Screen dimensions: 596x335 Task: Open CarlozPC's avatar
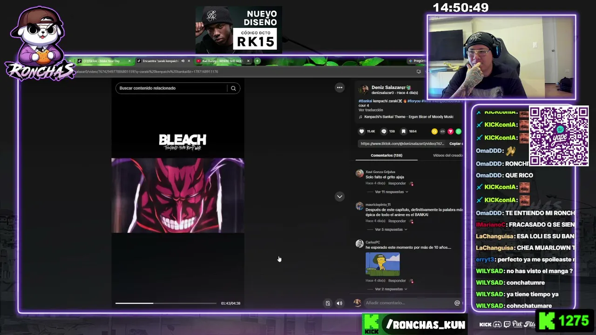(x=359, y=244)
